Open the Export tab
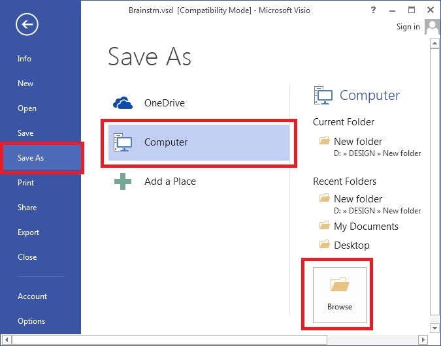441x346 pixels. click(x=28, y=232)
